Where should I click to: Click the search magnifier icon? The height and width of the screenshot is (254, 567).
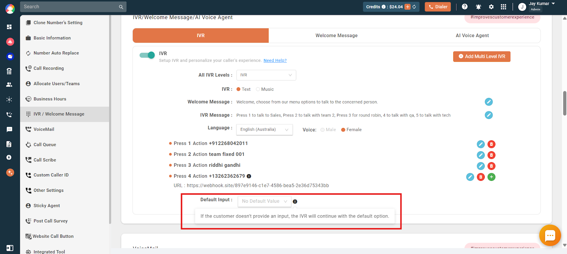[x=121, y=7]
